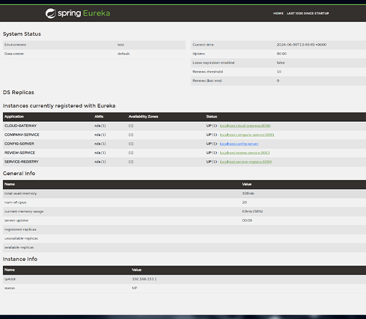366x319 pixels.
Task: Select the ipAddr value 192.168.153.1
Action: (x=145, y=279)
